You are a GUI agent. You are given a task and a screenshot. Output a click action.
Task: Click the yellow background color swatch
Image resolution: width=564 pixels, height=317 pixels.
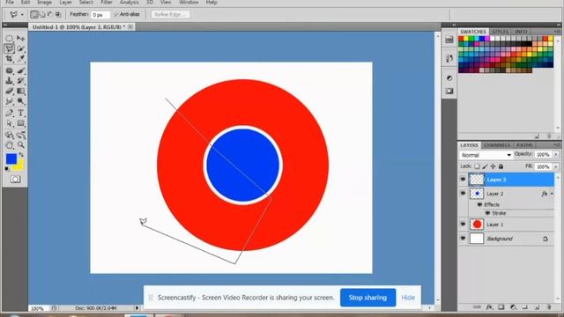point(19,166)
